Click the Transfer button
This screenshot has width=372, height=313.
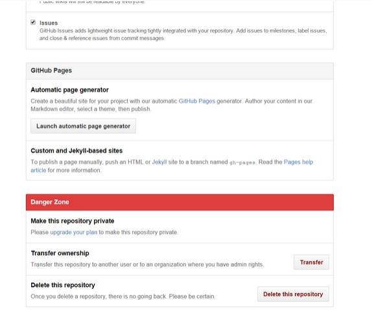pos(311,262)
